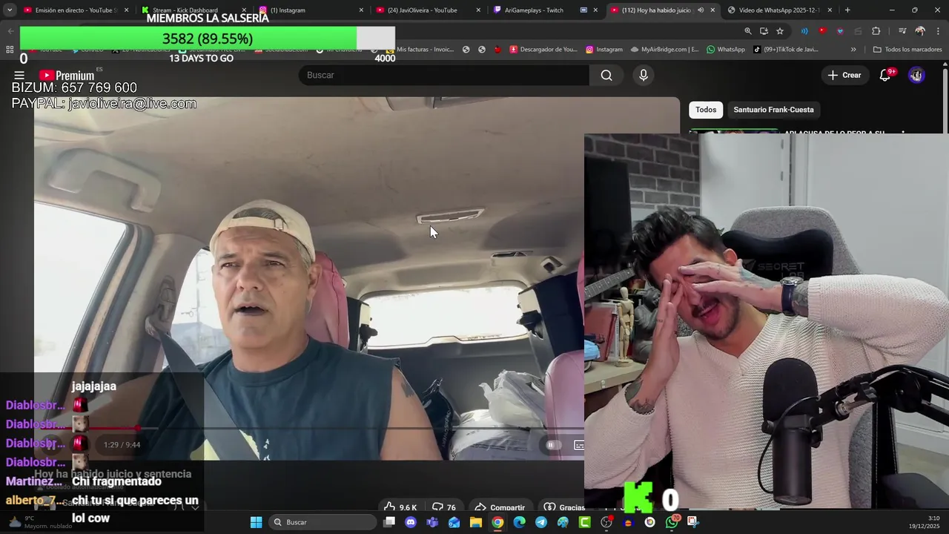
Task: Expand the tab search dropdown arrow
Action: pyautogui.click(x=10, y=10)
